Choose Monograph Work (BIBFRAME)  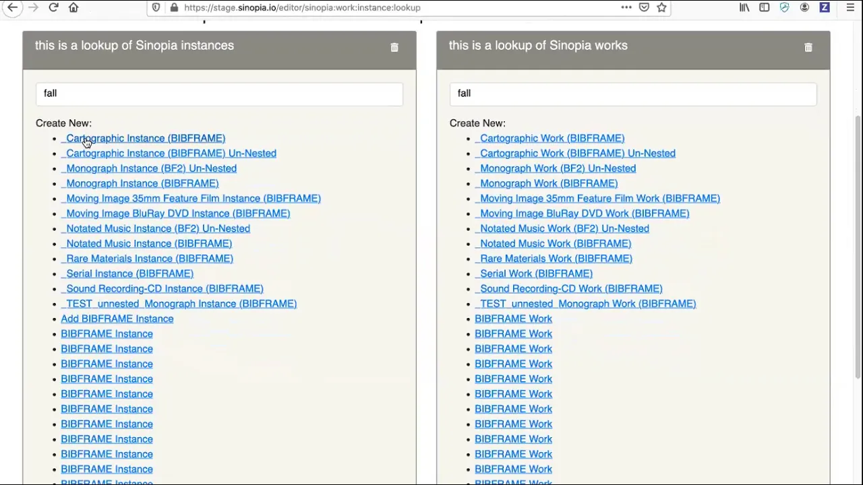(546, 183)
